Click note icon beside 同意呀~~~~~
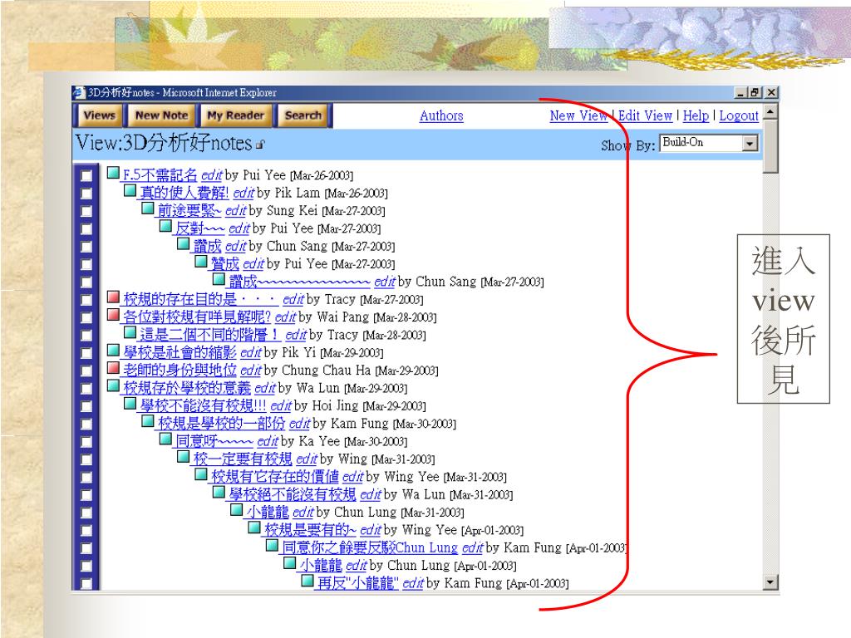851x638 pixels. 165,439
